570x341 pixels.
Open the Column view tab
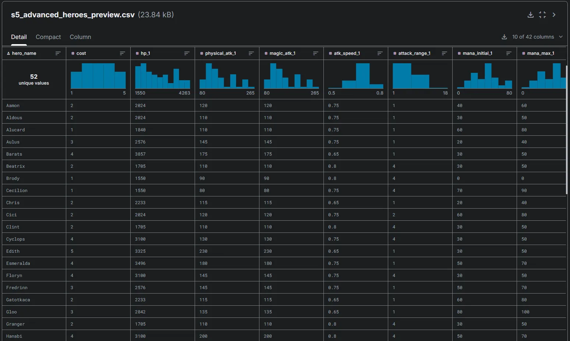click(x=80, y=37)
